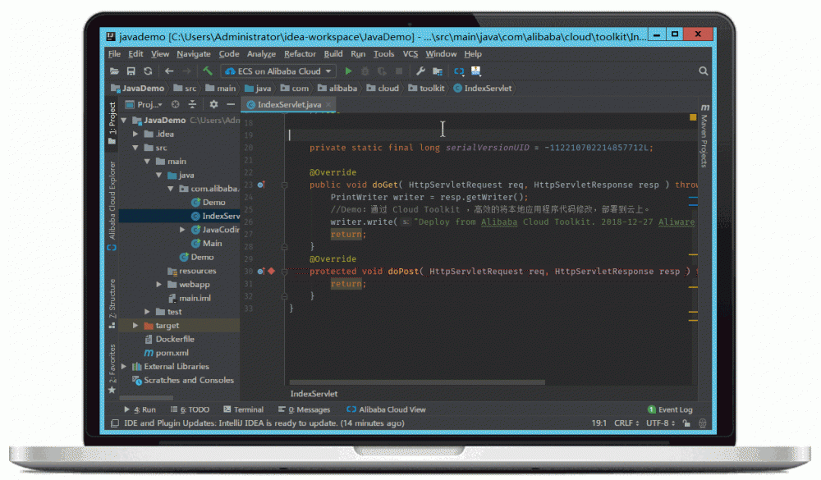Toggle the read-only lock icon in status bar
821x480 pixels.
coord(686,423)
